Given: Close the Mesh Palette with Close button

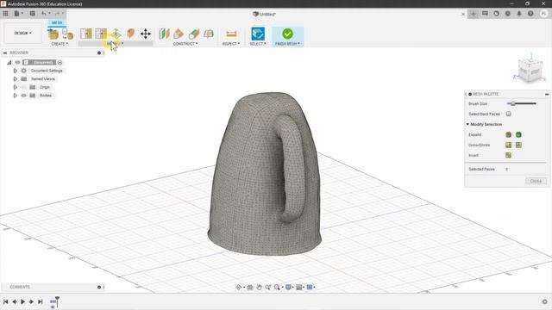Looking at the screenshot, I should (x=536, y=181).
